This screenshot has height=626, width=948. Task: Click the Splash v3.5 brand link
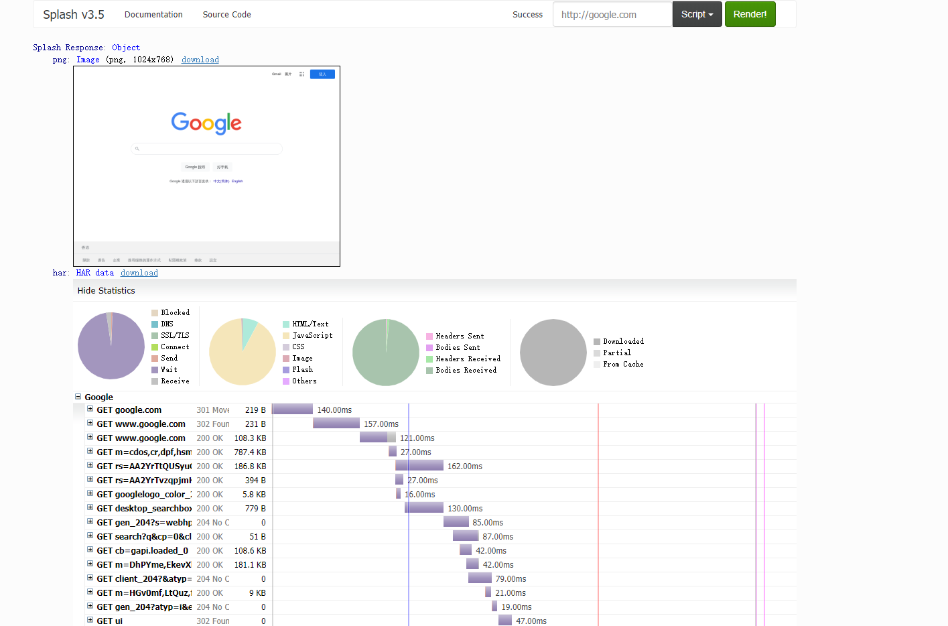[74, 14]
